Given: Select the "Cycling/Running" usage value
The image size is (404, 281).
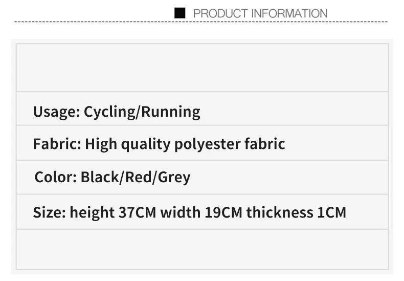Looking at the screenshot, I should tap(142, 112).
